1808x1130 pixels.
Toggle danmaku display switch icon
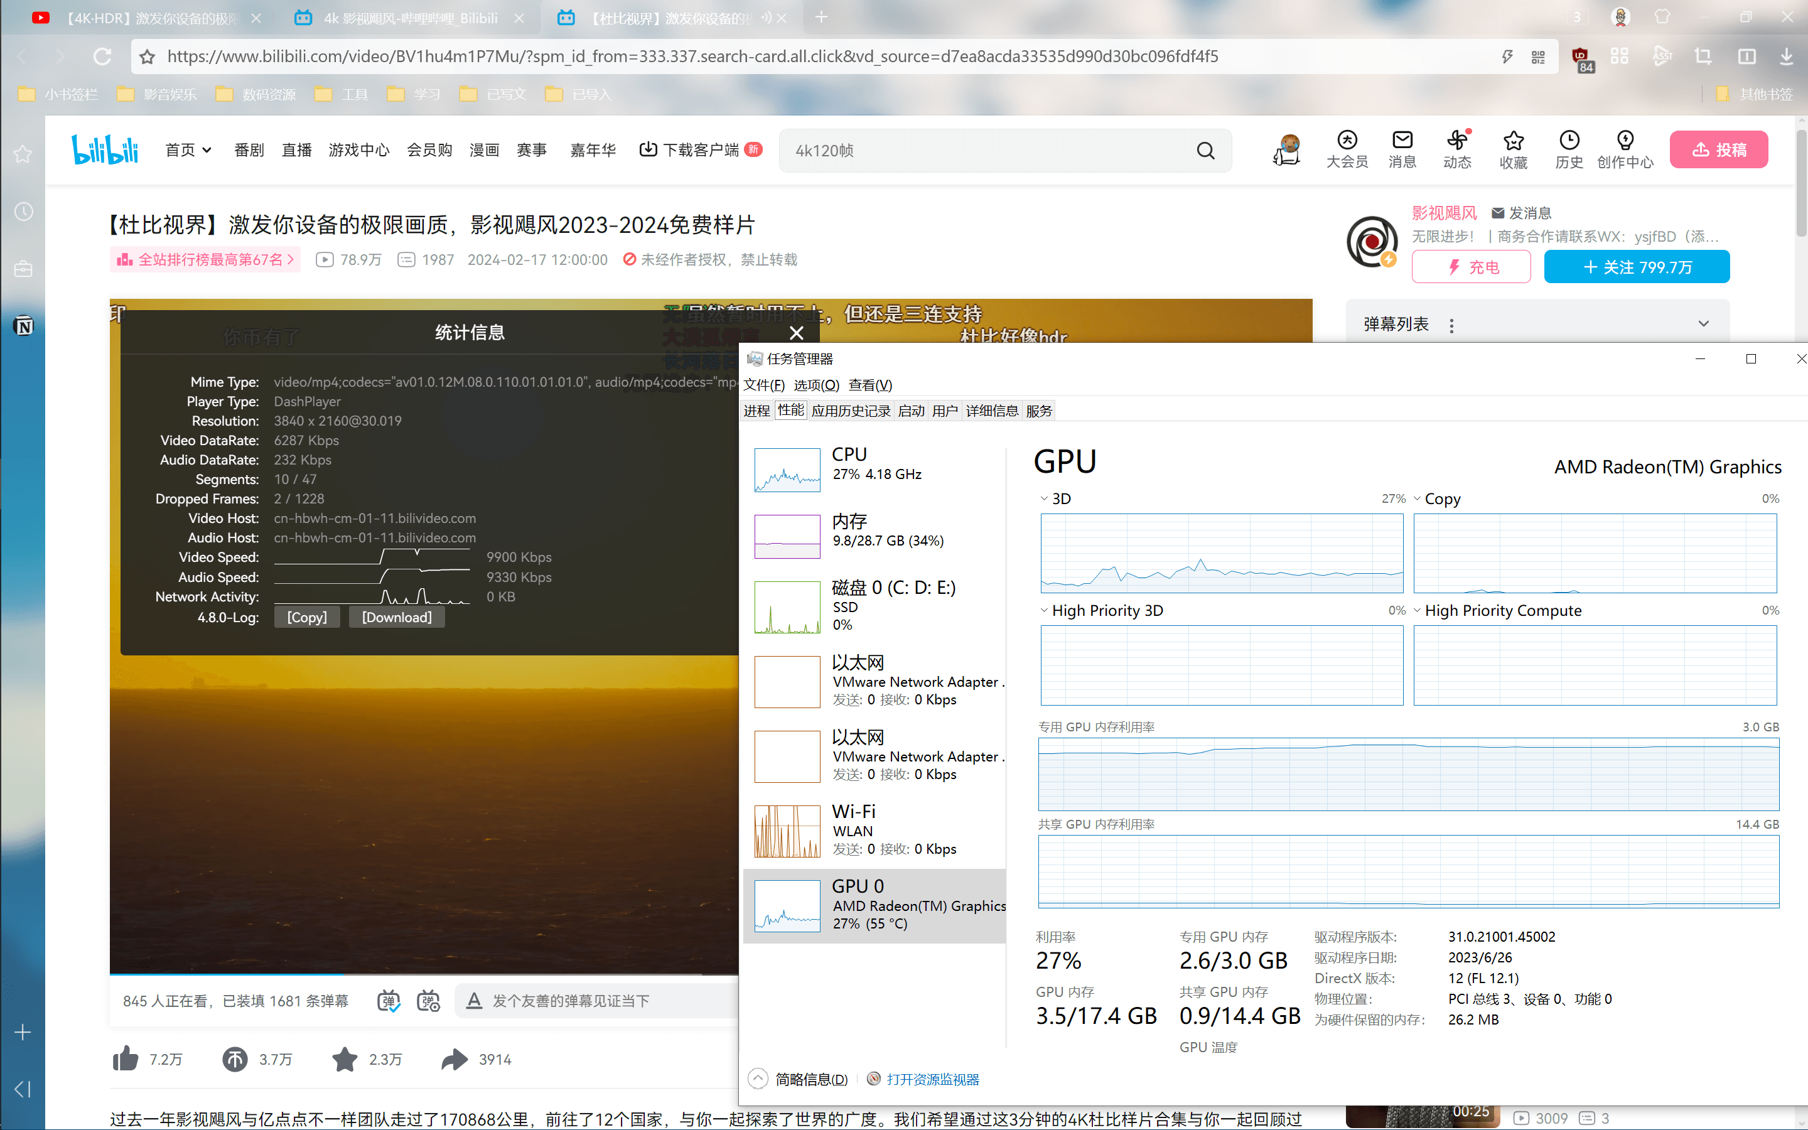pyautogui.click(x=389, y=1001)
